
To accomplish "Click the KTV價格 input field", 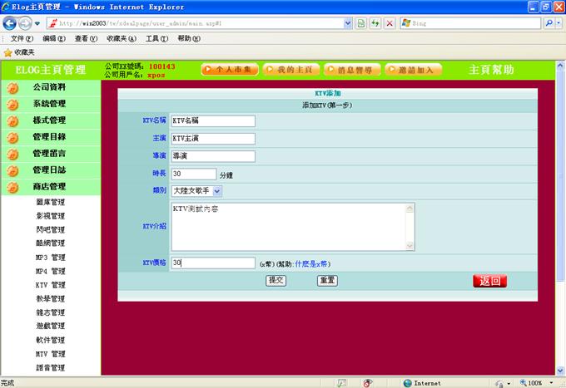I will [212, 263].
